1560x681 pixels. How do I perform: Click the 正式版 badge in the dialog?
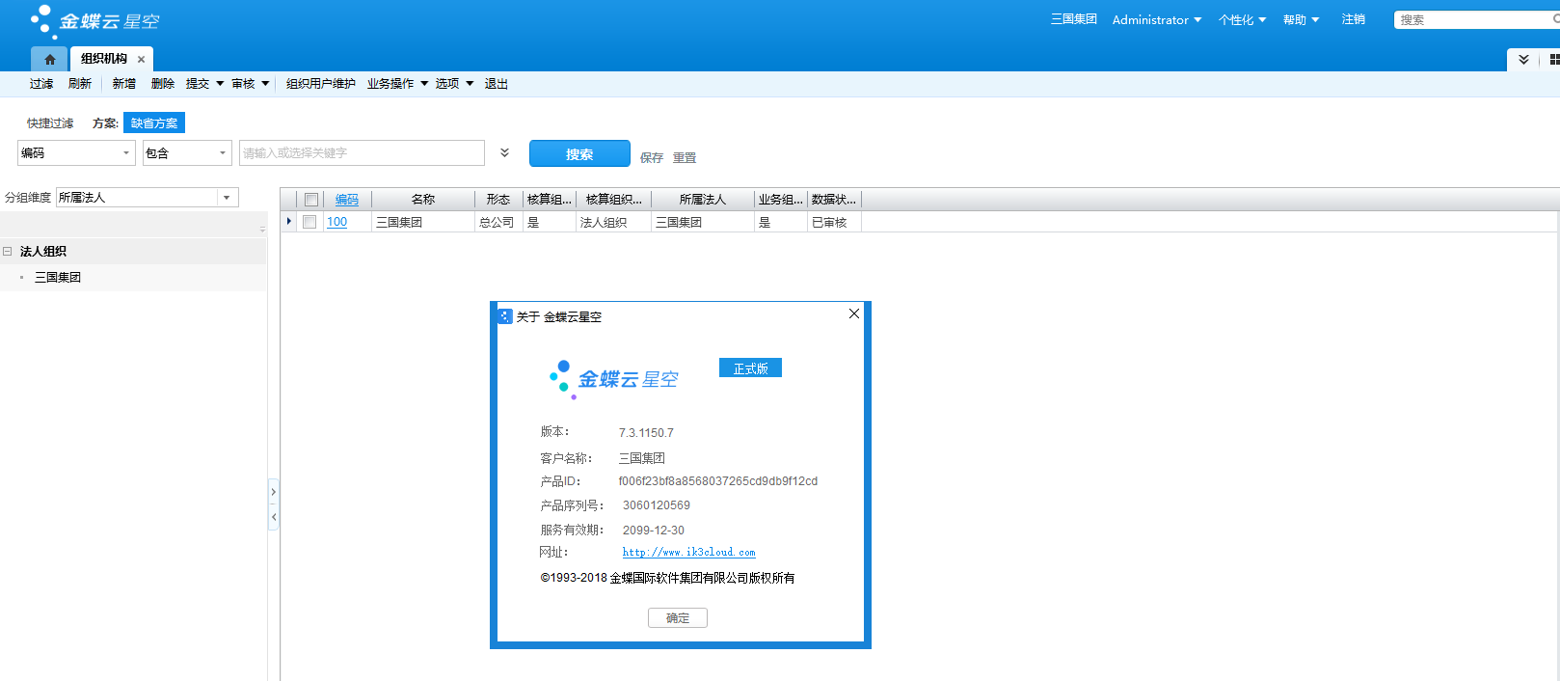click(750, 368)
